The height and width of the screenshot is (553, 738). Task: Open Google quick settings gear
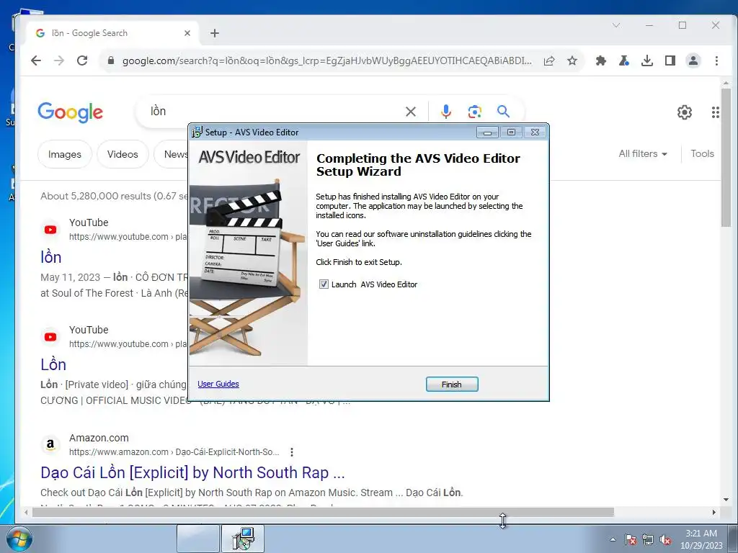[685, 112]
